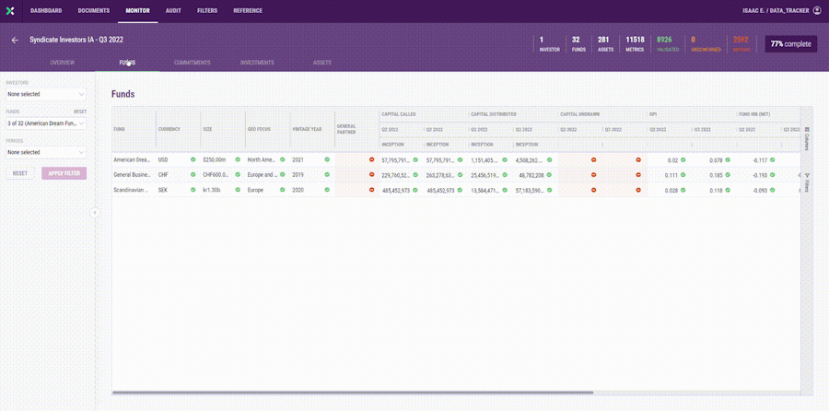This screenshot has height=411, width=829.
Task: Click the red missing icon for American Dream's General Partner
Action: coord(372,159)
